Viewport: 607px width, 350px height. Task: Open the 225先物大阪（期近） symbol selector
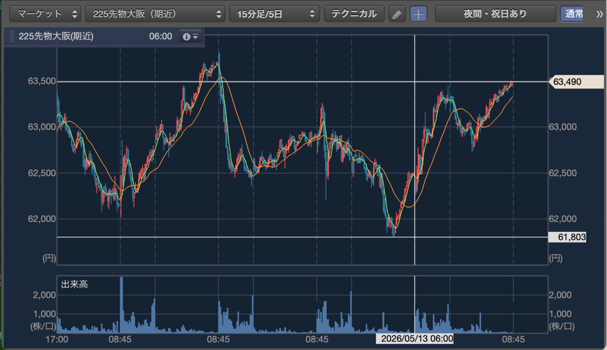point(155,14)
